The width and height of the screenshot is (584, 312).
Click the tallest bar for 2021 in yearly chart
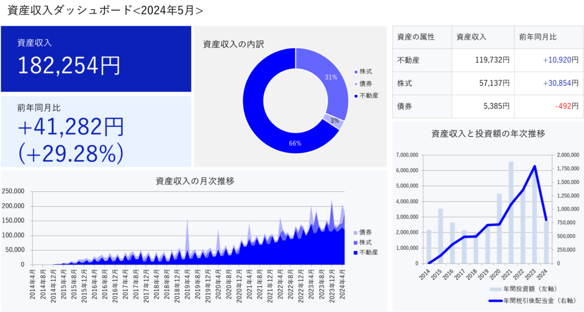(x=511, y=216)
